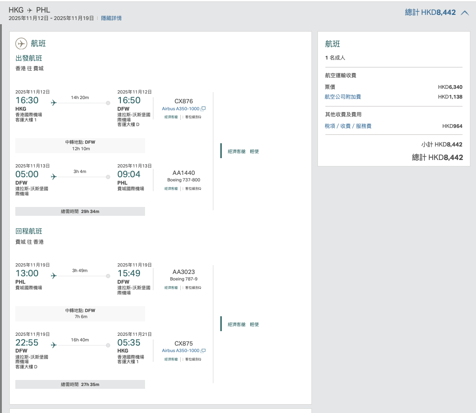Click the plane icon for the 13:00 PHL departure
This screenshot has width=476, height=413.
click(54, 276)
